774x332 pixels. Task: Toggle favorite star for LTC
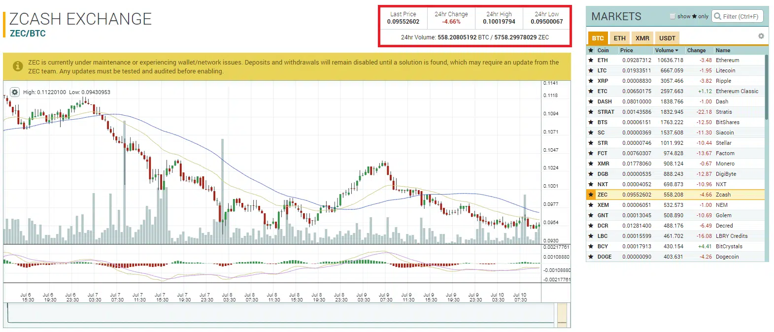(591, 70)
